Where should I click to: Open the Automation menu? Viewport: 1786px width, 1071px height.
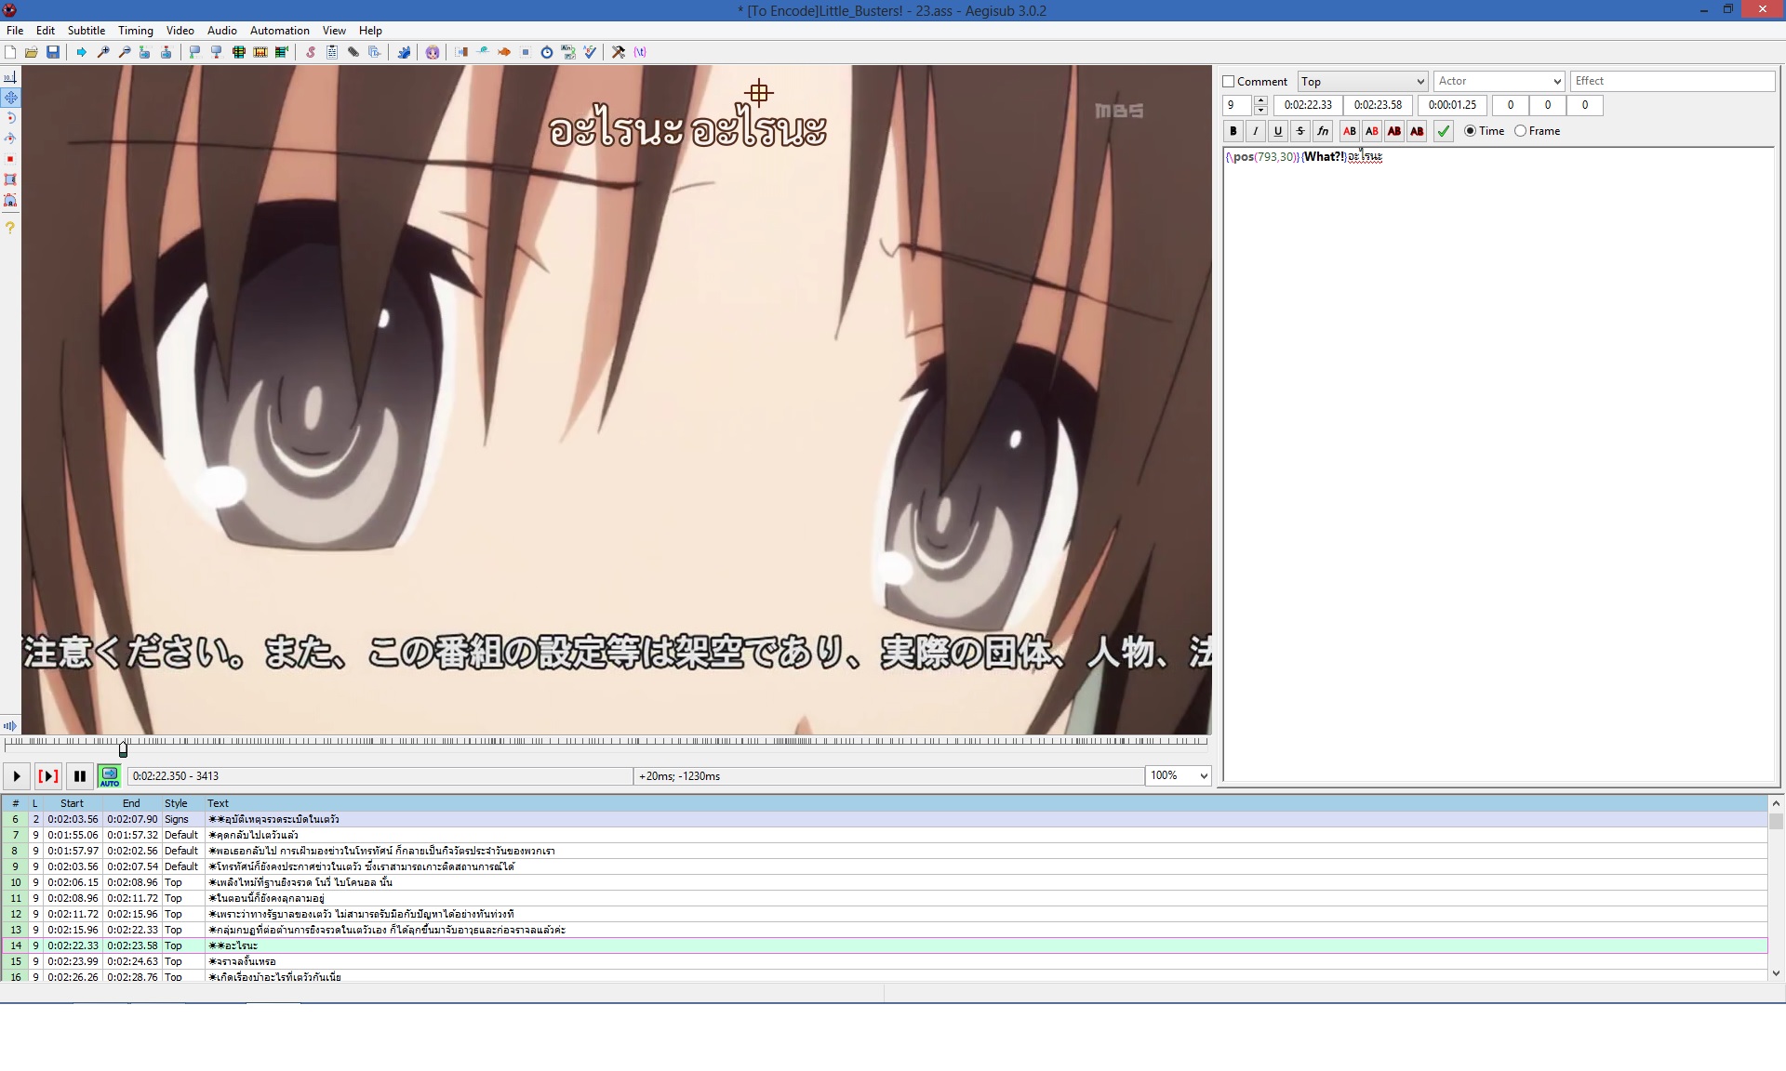279,31
